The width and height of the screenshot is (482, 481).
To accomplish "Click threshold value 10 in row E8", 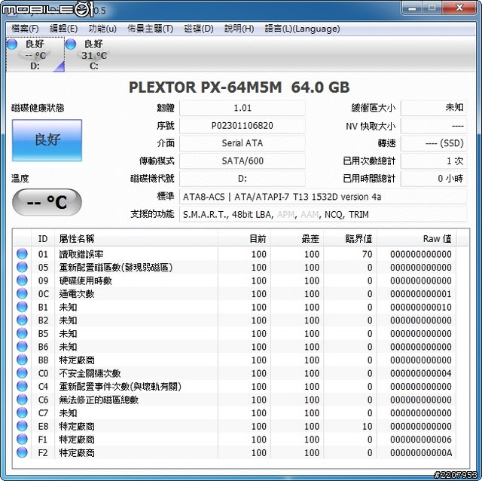I will click(367, 426).
